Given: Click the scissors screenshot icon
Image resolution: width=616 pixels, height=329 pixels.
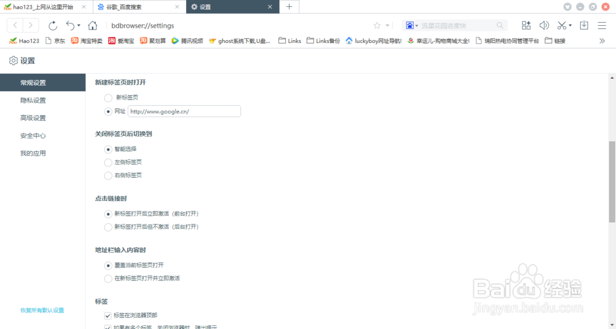Looking at the screenshot, I should coord(562,25).
